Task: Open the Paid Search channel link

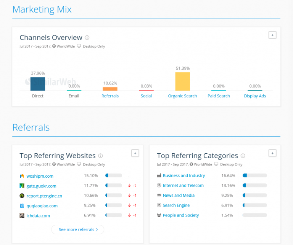Action: coord(219,96)
